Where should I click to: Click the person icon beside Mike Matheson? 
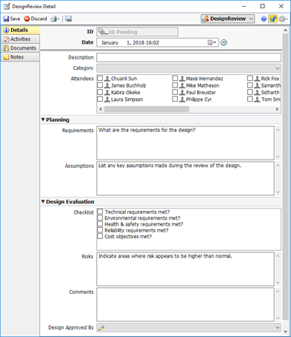pyautogui.click(x=182, y=85)
